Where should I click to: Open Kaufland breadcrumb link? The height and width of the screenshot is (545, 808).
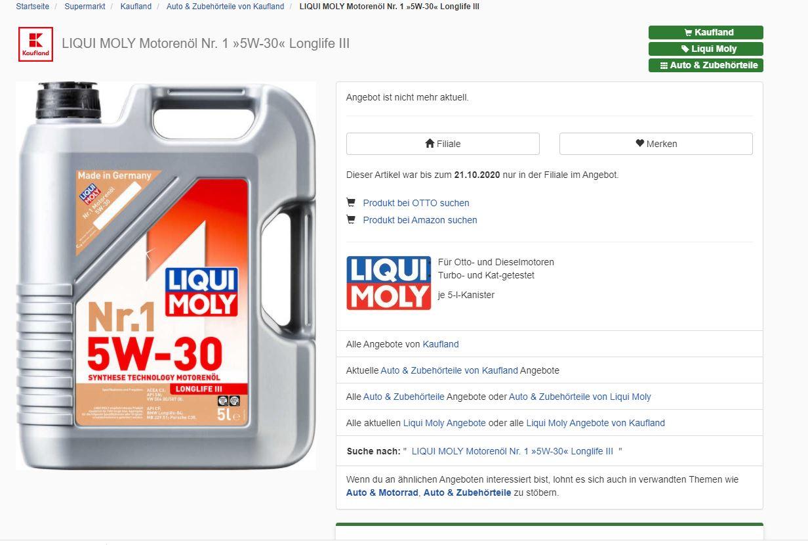pos(136,7)
